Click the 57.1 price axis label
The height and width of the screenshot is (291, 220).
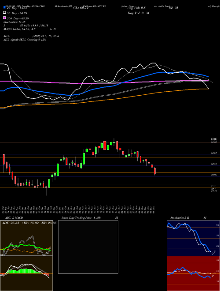213,185
